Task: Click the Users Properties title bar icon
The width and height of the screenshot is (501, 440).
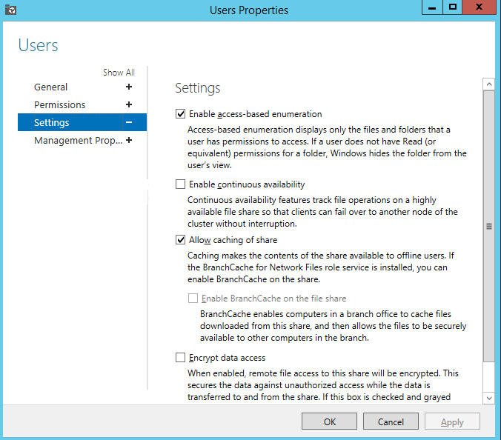Action: 9,9
